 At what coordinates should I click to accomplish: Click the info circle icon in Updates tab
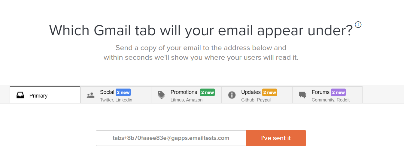point(232,95)
